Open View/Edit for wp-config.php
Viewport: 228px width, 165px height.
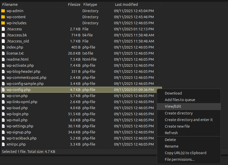point(189,106)
